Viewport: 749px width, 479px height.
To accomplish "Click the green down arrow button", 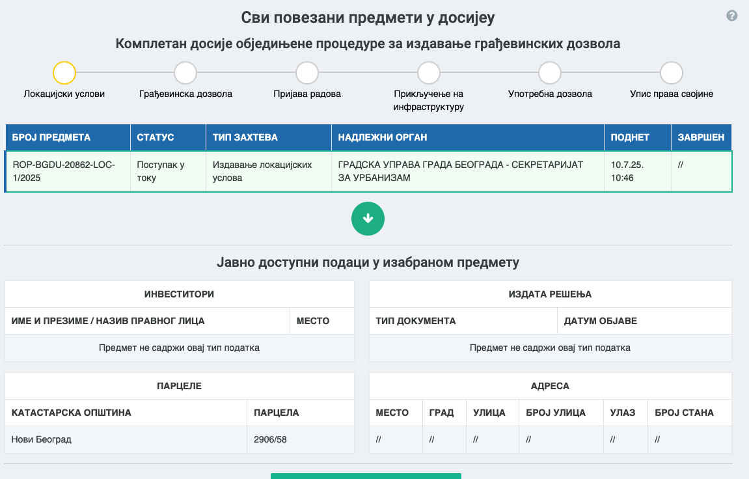I will pos(368,219).
